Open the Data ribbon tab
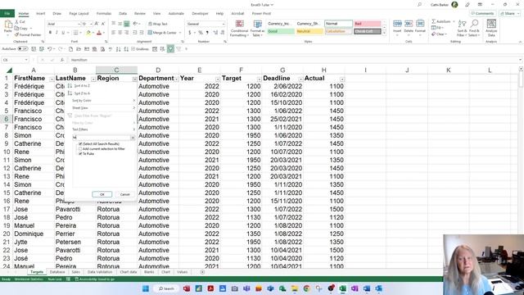The image size is (524, 295). click(x=123, y=13)
